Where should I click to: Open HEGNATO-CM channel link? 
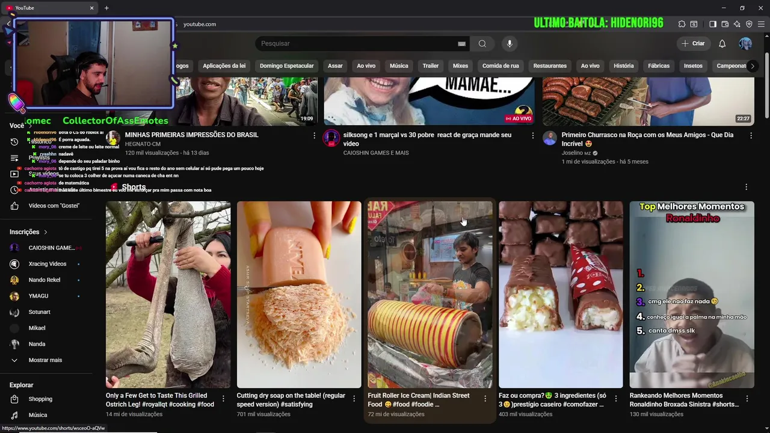click(143, 144)
